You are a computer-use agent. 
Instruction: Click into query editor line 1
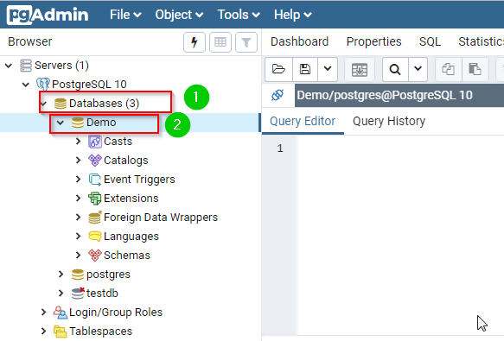tap(399, 148)
